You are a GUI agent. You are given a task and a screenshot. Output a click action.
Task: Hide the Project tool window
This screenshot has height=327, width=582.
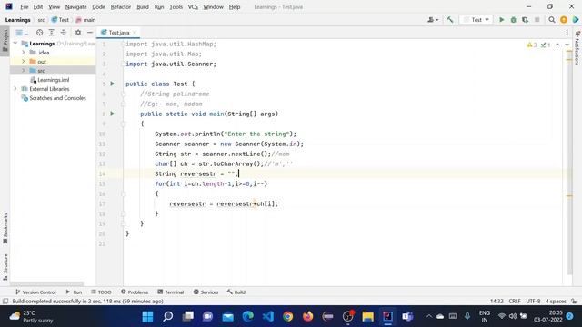90,33
